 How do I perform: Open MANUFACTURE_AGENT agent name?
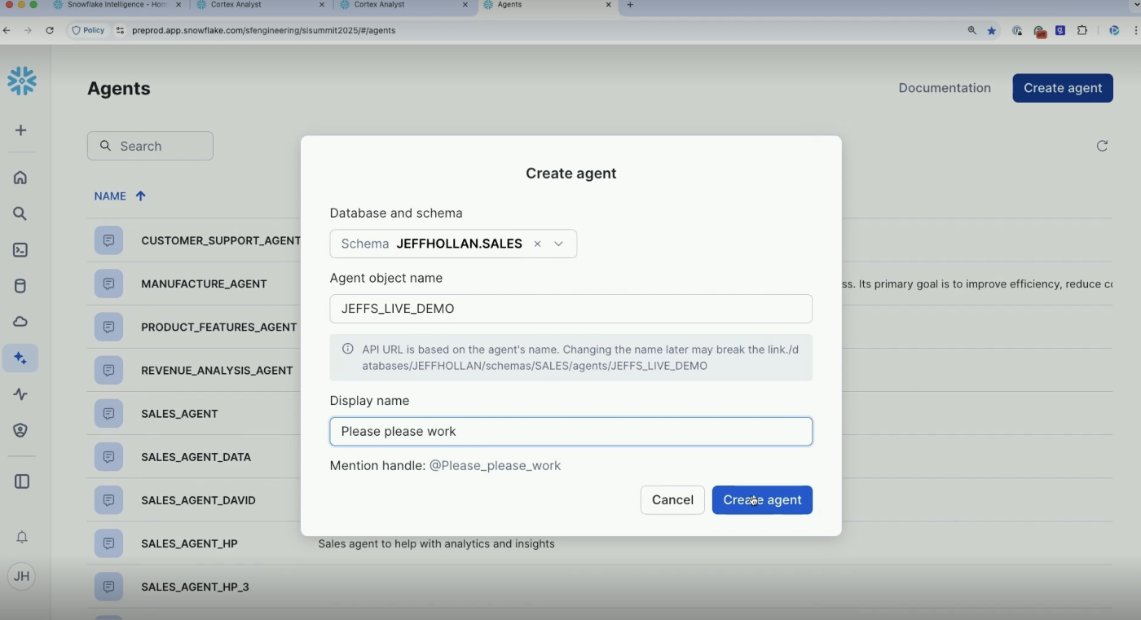(204, 284)
